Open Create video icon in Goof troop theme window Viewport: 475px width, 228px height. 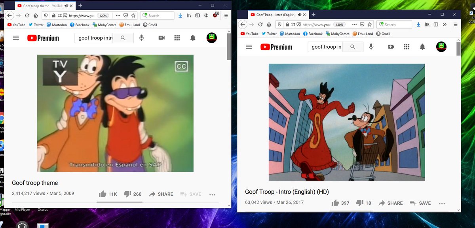point(161,38)
